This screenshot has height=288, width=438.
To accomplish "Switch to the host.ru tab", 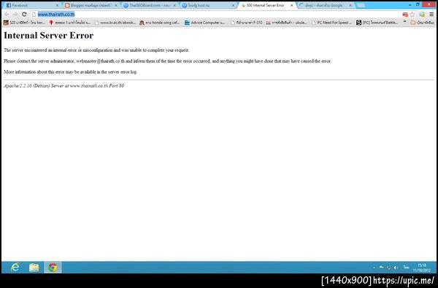I will [x=208, y=5].
